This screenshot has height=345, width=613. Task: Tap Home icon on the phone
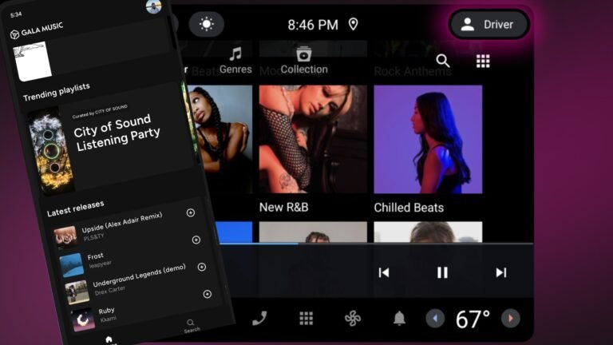(109, 339)
